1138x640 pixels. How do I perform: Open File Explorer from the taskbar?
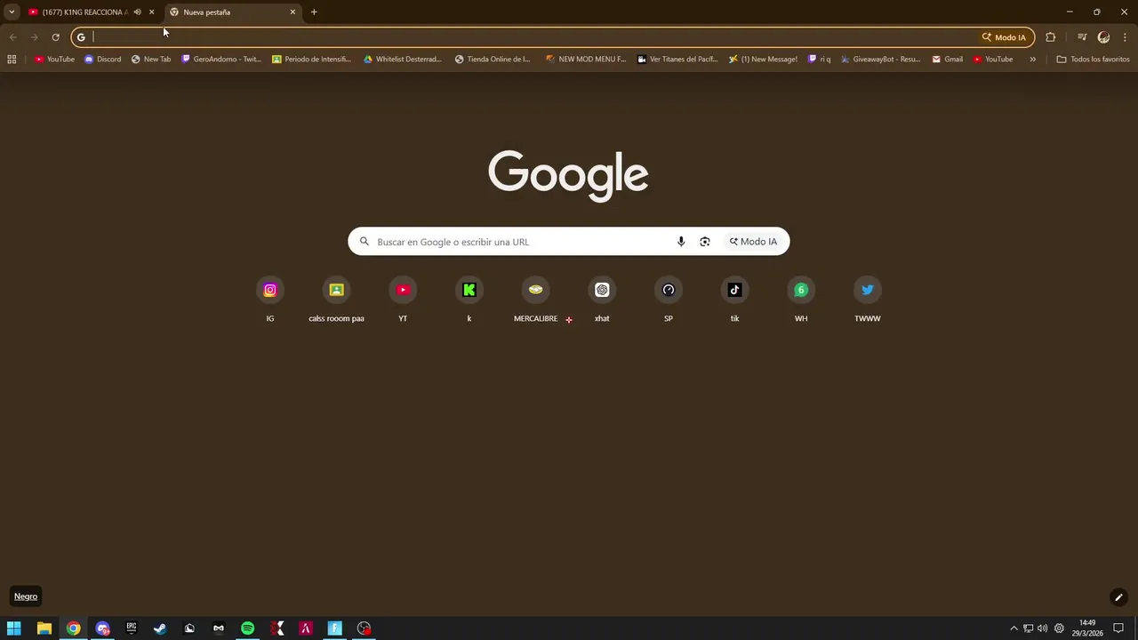[44, 628]
